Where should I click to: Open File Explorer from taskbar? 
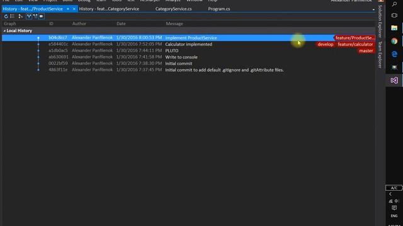tap(394, 28)
